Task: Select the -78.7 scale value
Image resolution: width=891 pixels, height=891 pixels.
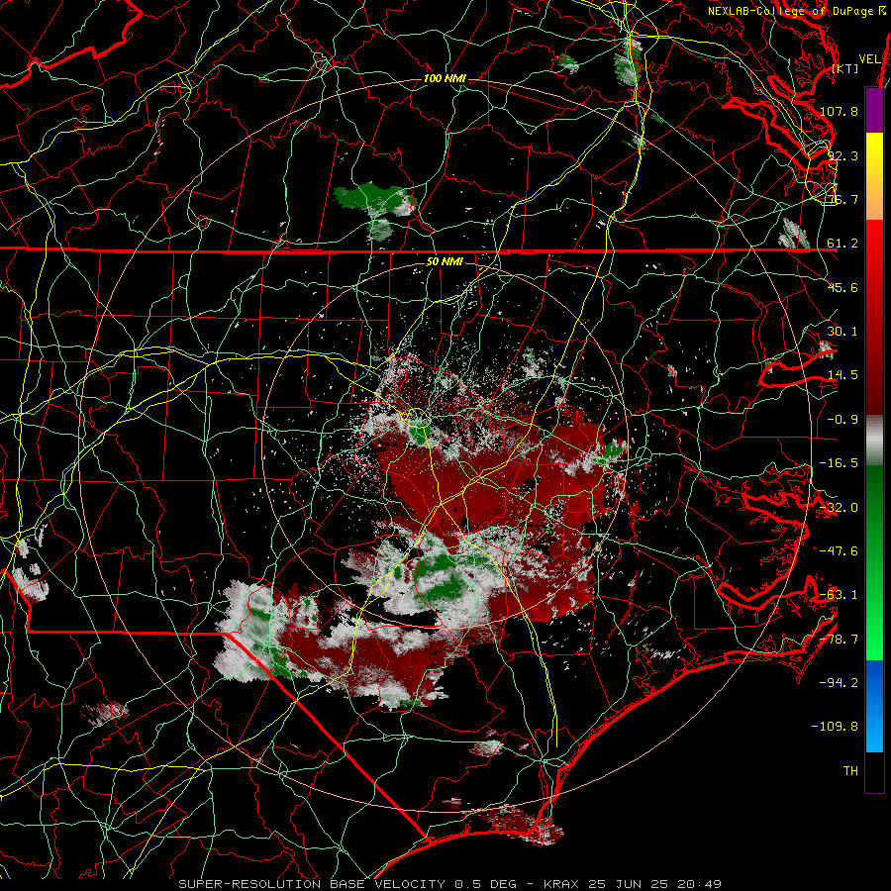Action: tap(839, 640)
